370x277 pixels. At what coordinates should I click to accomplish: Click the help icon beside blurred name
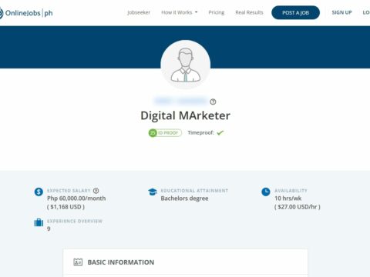click(213, 102)
